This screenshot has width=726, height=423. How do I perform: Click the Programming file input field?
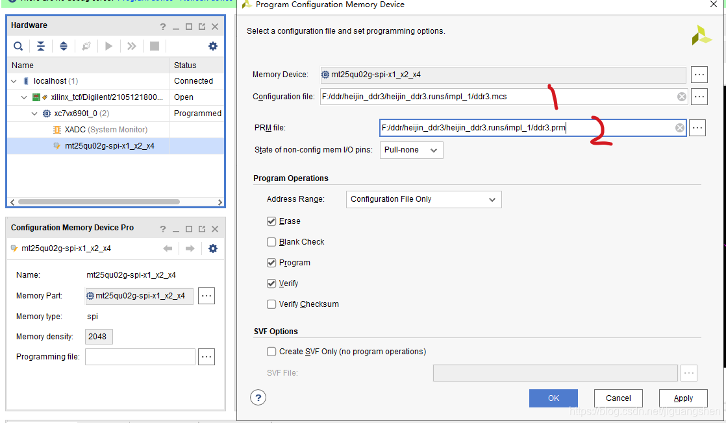coord(140,357)
